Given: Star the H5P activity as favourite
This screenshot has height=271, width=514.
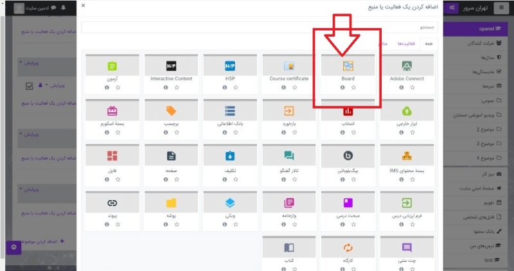Looking at the screenshot, I should (236, 87).
